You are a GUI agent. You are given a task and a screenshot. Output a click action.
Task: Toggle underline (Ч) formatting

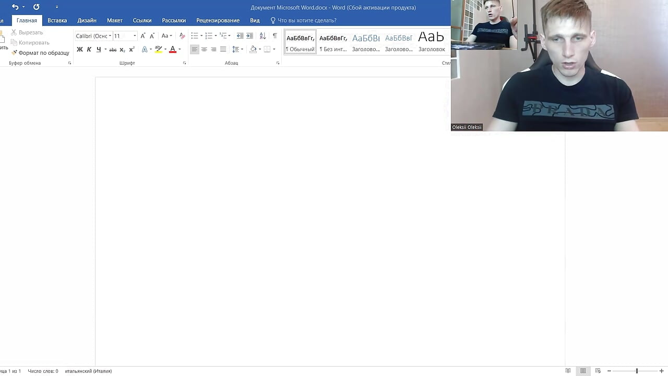99,50
